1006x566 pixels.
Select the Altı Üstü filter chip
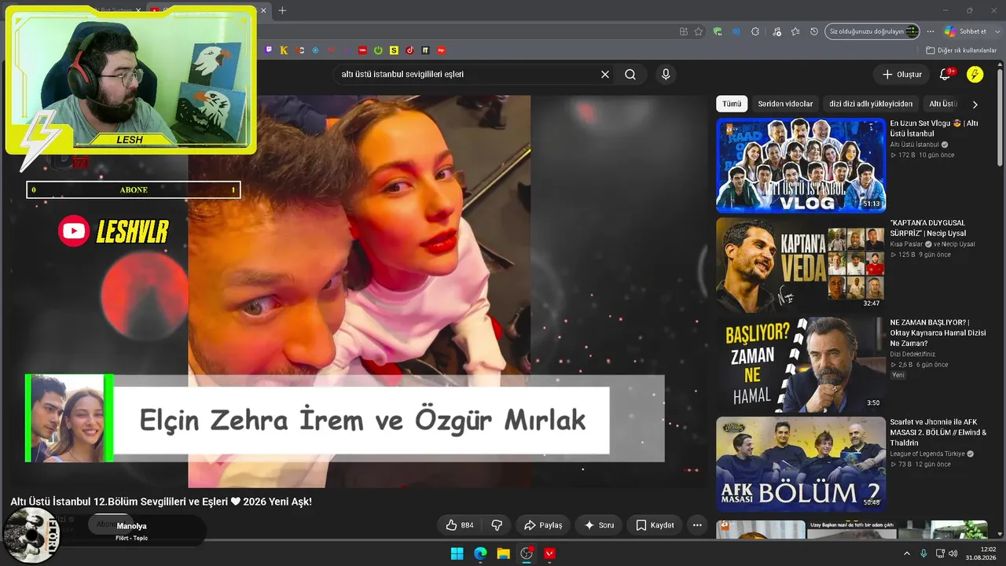942,104
